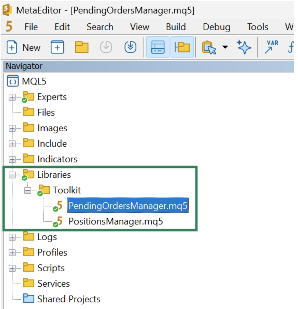Viewport: 298px width, 309px height.
Task: Click the grayed download-in-circle toolbar icon
Action: pos(106,47)
